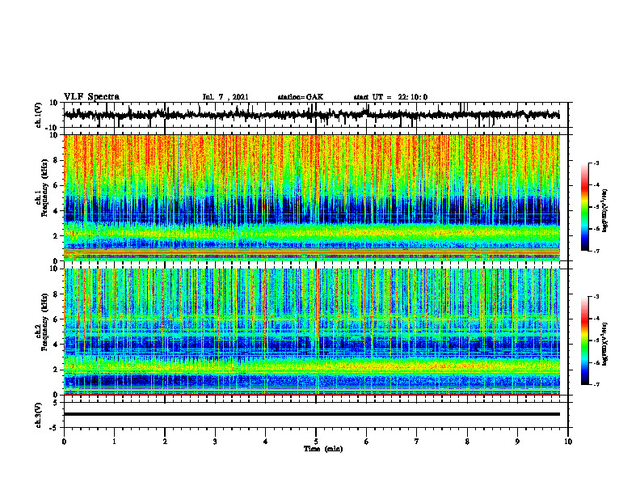Select the "Jul 7, 2021" date text
Screen dimensions: 640x495
tap(225, 97)
